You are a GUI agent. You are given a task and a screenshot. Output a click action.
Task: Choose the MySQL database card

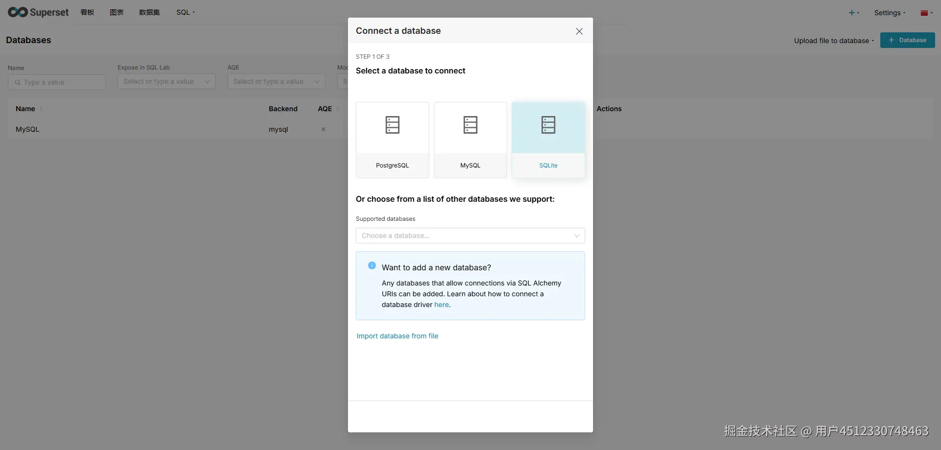click(x=470, y=140)
